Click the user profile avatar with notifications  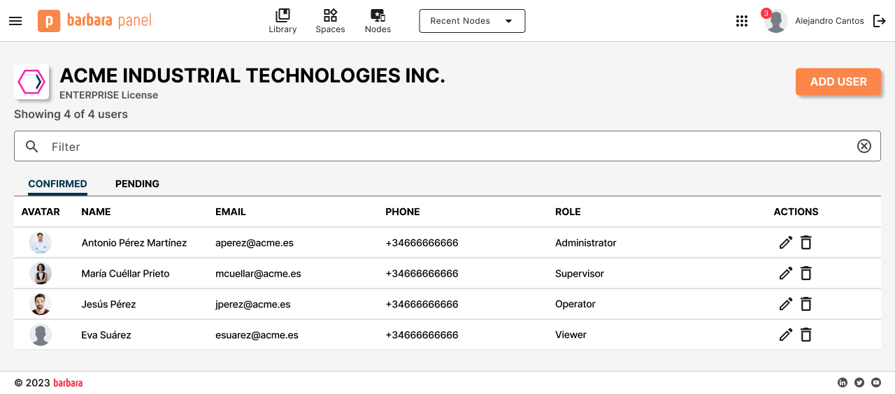click(775, 21)
